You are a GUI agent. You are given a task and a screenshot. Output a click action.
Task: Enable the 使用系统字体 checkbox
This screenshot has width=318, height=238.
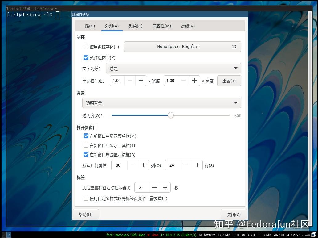[86, 47]
